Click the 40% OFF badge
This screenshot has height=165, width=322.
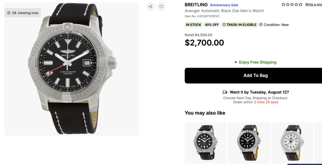click(212, 25)
